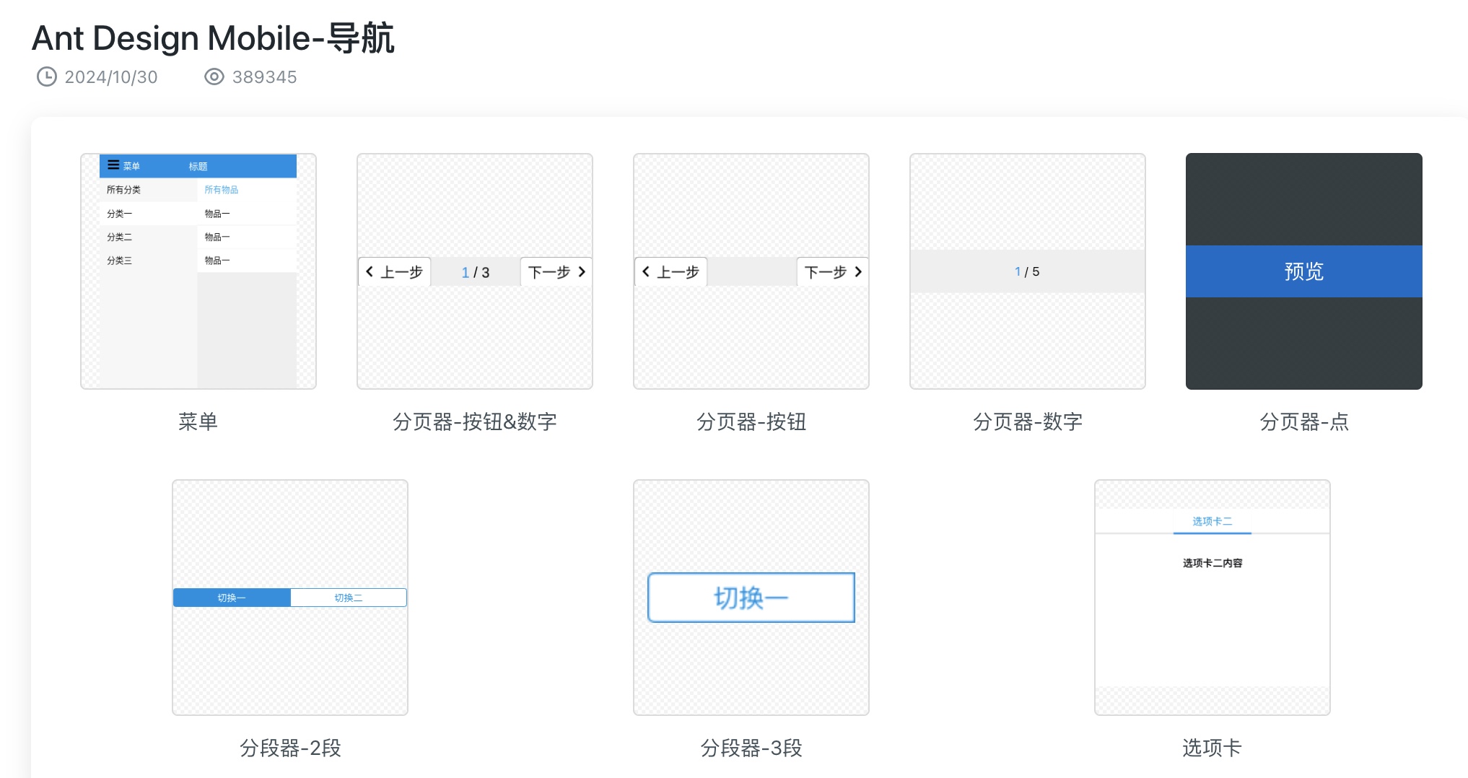Image resolution: width=1468 pixels, height=778 pixels.
Task: Click the large 切换一 segment button
Action: [751, 598]
